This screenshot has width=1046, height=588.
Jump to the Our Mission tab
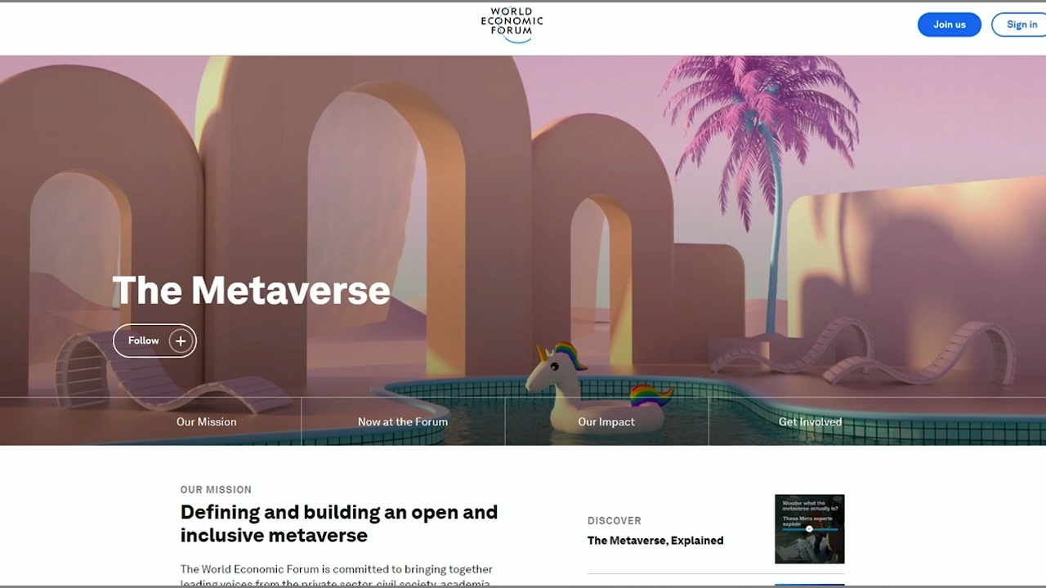pos(206,421)
